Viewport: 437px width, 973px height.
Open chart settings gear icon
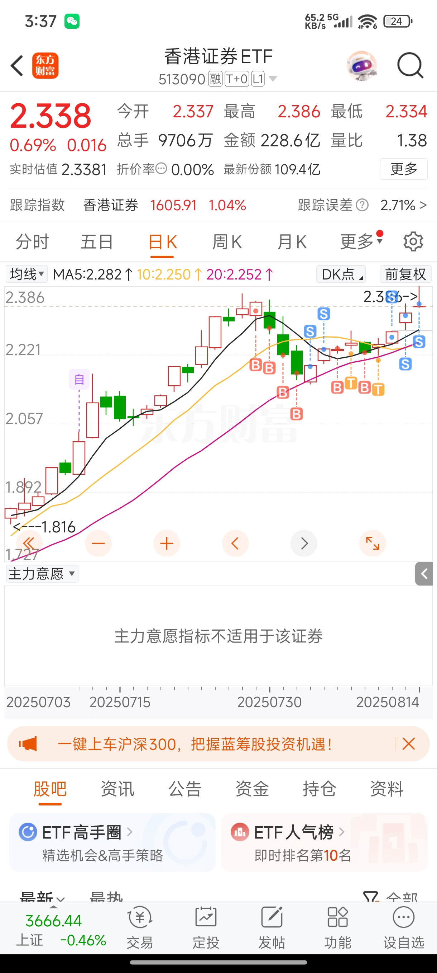pyautogui.click(x=413, y=242)
